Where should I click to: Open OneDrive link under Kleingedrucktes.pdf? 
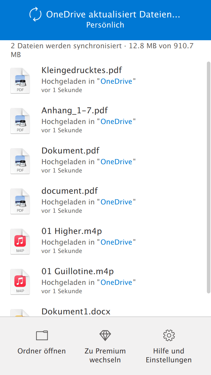click(x=116, y=81)
